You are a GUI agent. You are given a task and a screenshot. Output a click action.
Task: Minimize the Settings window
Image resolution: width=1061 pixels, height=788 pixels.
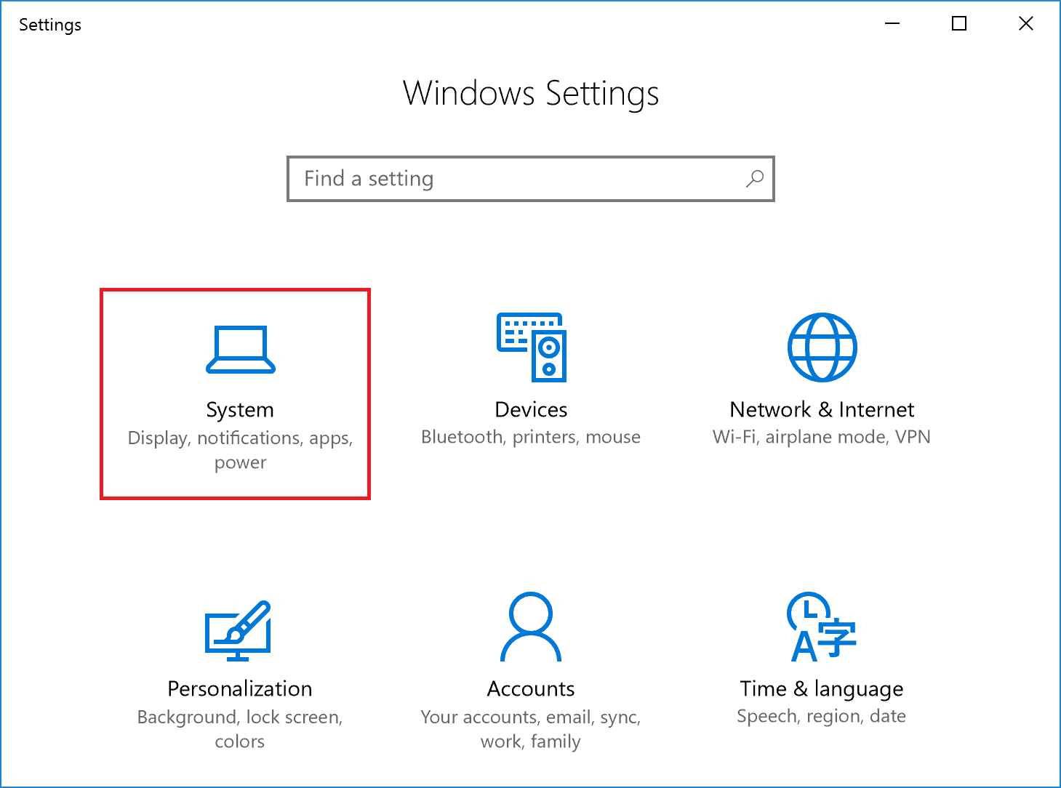pyautogui.click(x=892, y=24)
